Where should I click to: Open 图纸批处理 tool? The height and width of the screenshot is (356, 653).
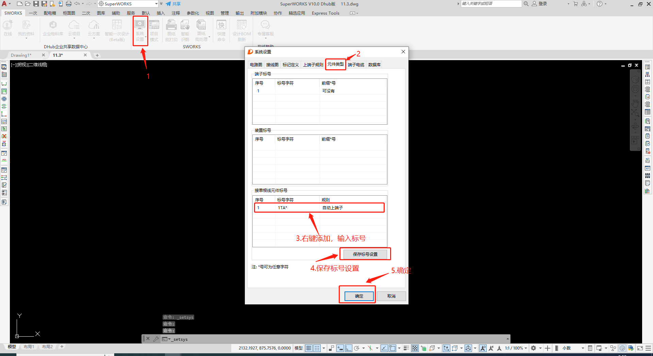(x=201, y=31)
